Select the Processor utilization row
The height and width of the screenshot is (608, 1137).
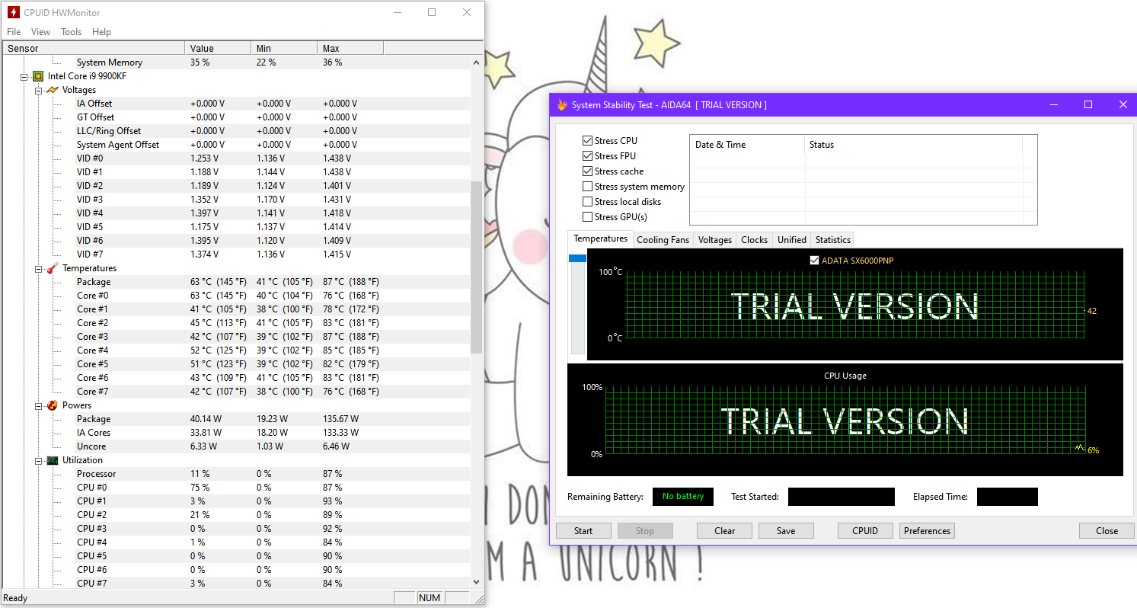tap(236, 474)
